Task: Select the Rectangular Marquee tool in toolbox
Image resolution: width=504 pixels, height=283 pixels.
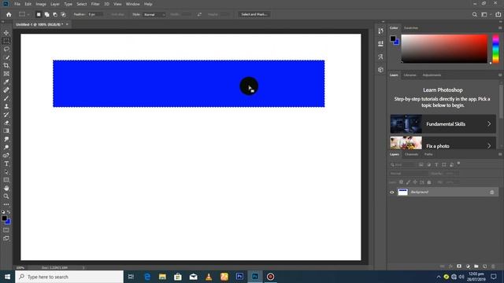Action: [x=6, y=41]
